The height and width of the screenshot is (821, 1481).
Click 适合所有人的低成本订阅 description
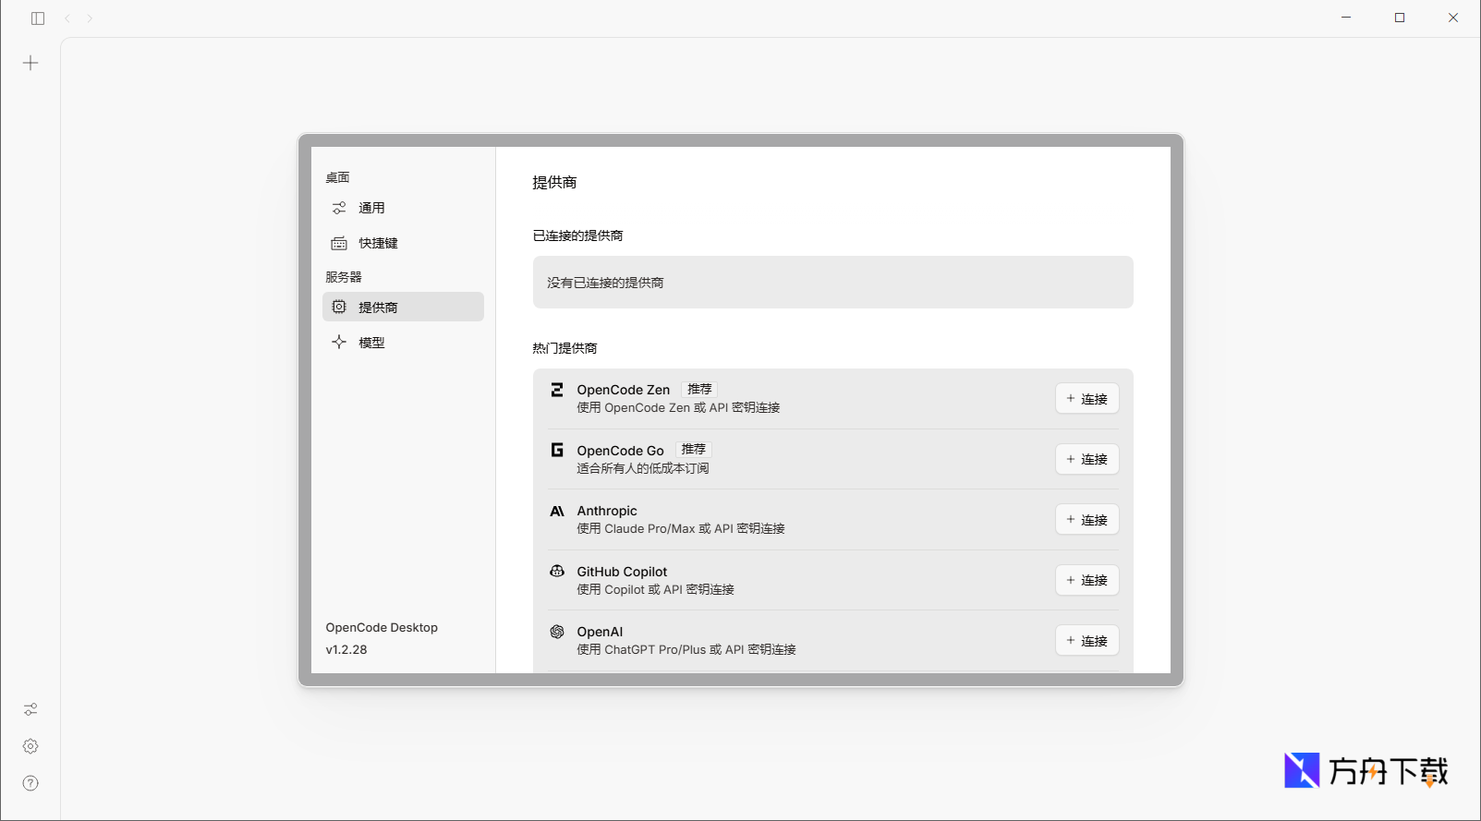click(x=643, y=468)
